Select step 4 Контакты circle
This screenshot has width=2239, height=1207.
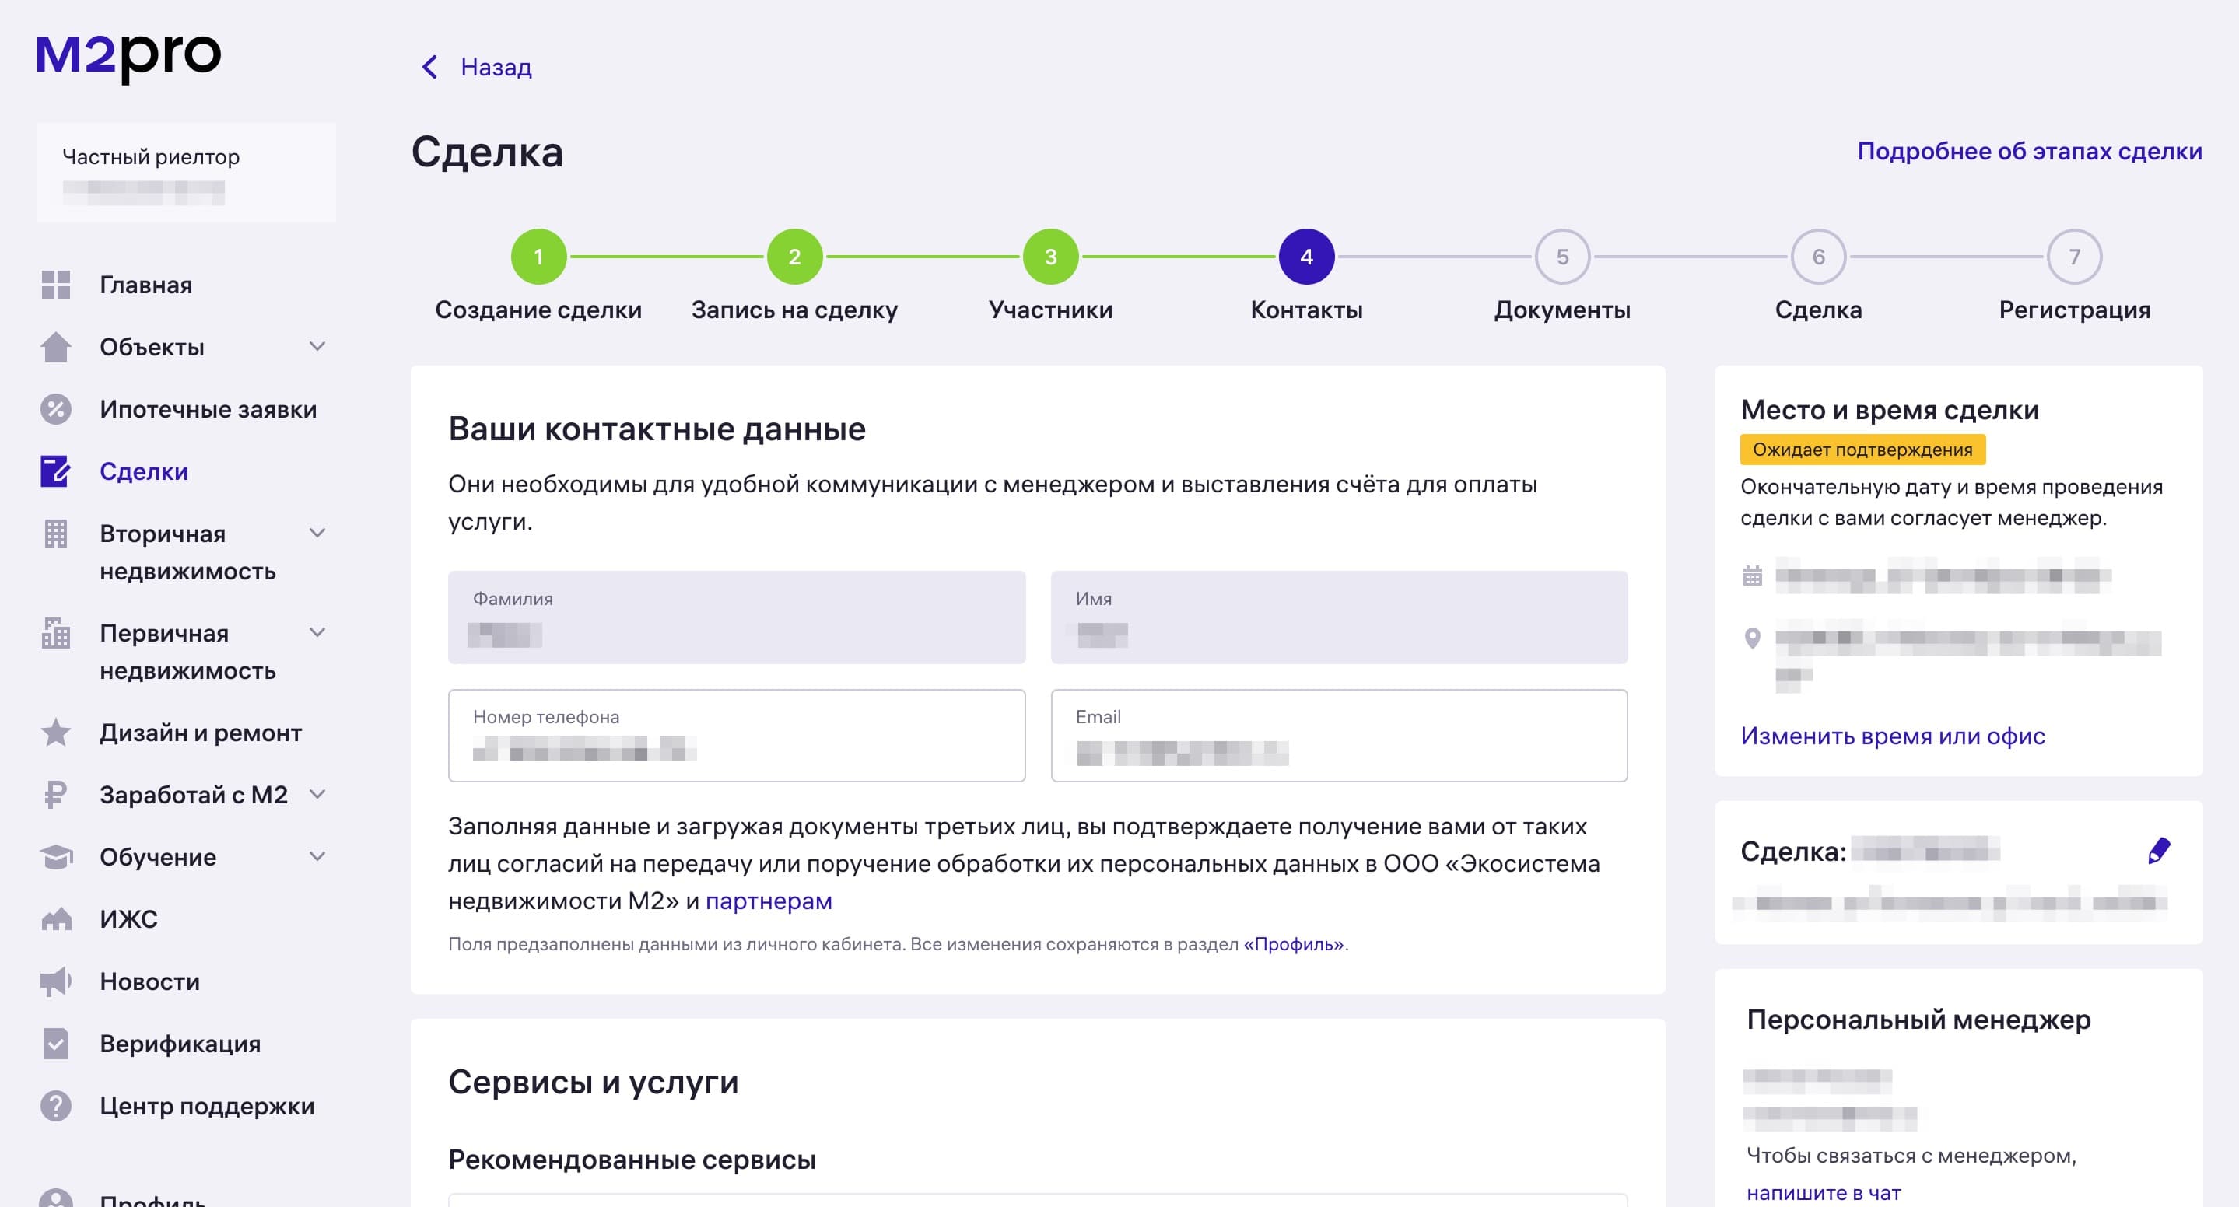(1306, 257)
